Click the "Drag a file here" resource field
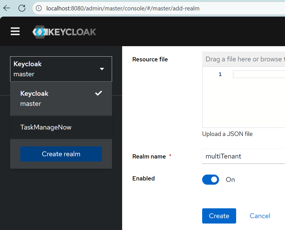285x230 pixels. click(243, 59)
